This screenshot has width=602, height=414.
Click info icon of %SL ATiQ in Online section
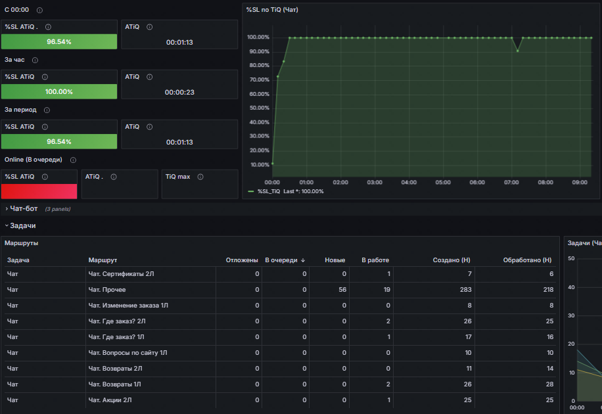point(46,177)
